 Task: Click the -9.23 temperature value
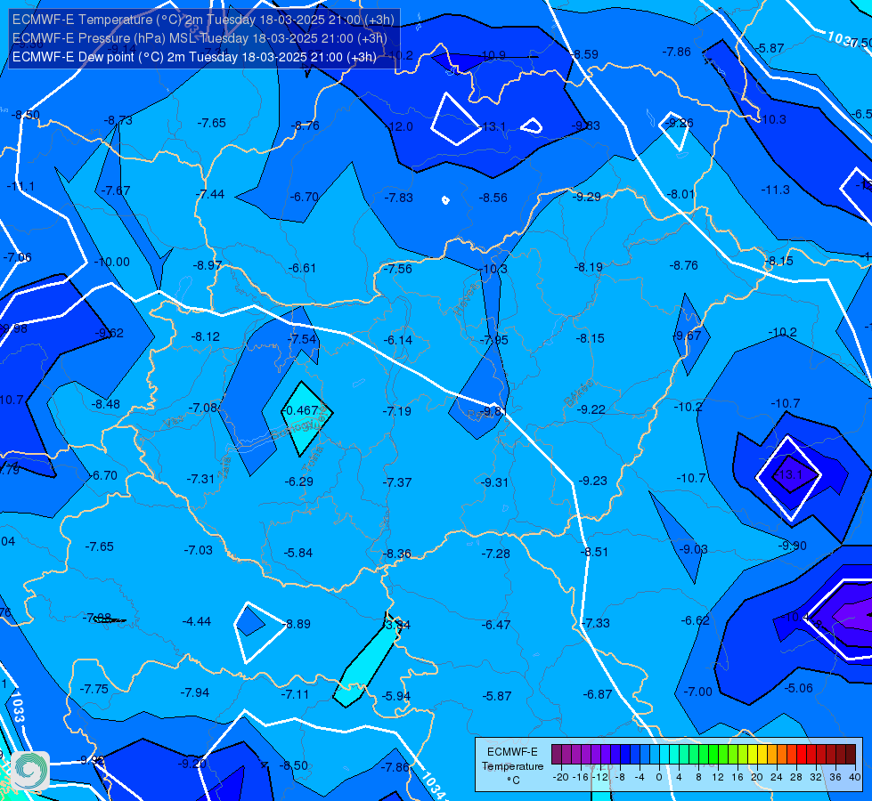pos(592,481)
